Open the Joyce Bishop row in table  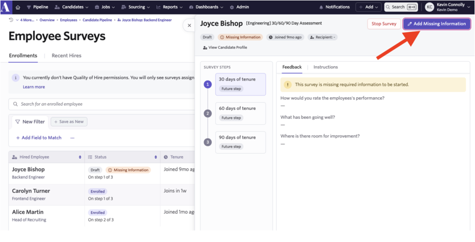tap(102, 174)
